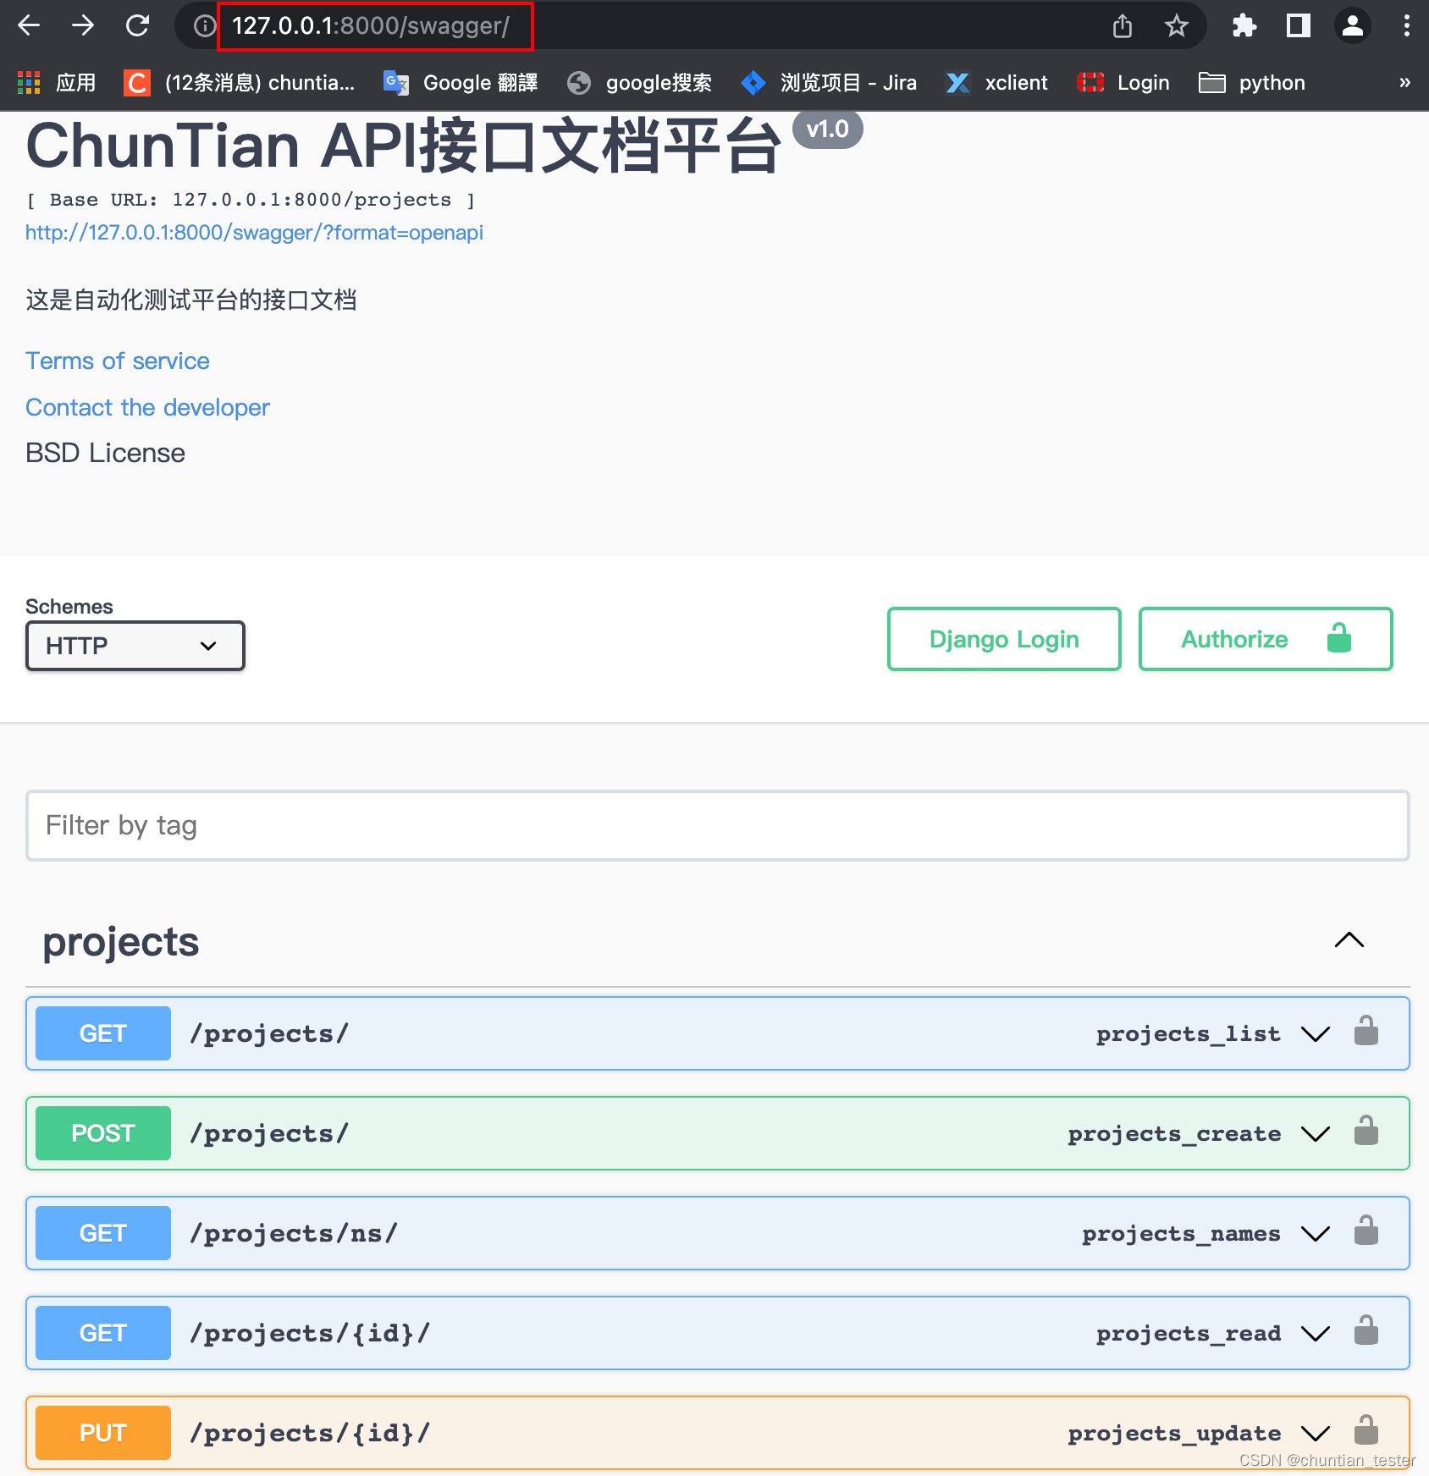The width and height of the screenshot is (1429, 1476).
Task: Open the Chrome profile avatar
Action: pos(1352,25)
